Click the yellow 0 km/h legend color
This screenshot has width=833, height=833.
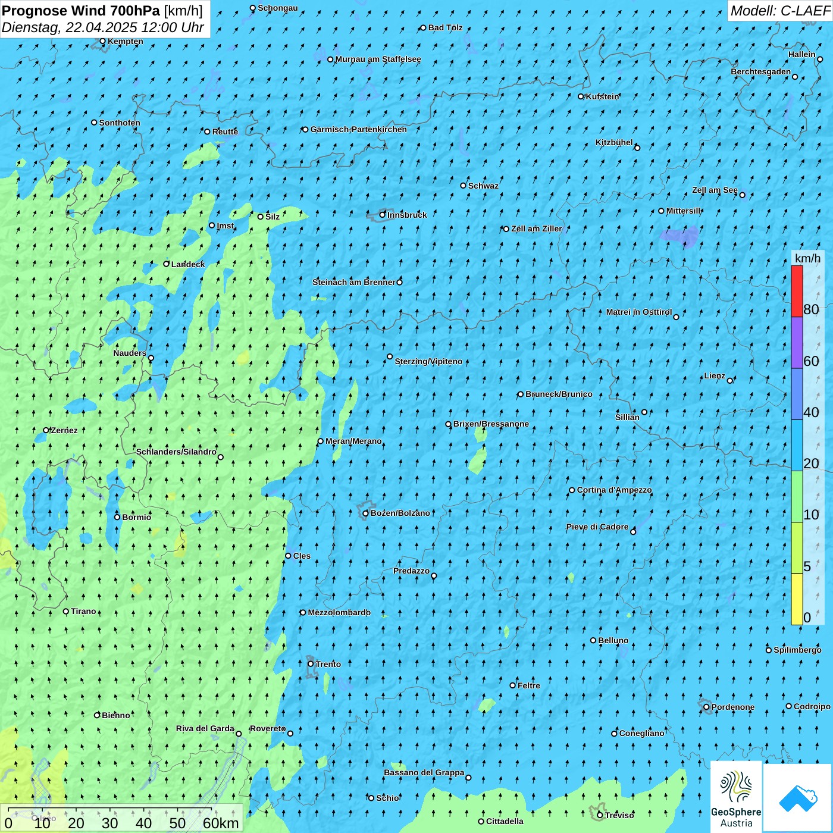[x=797, y=599]
